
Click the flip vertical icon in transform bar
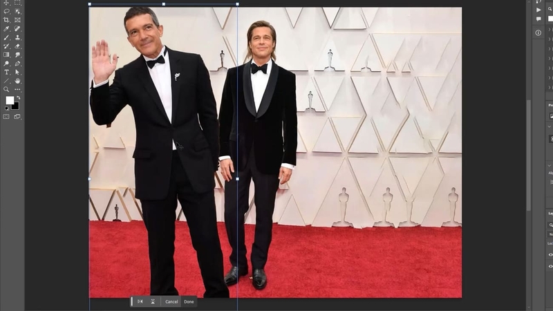[153, 301]
